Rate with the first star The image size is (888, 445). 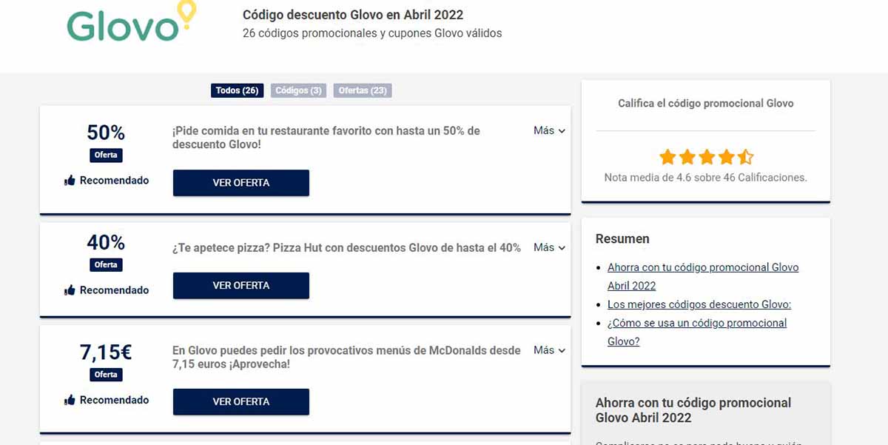point(667,157)
